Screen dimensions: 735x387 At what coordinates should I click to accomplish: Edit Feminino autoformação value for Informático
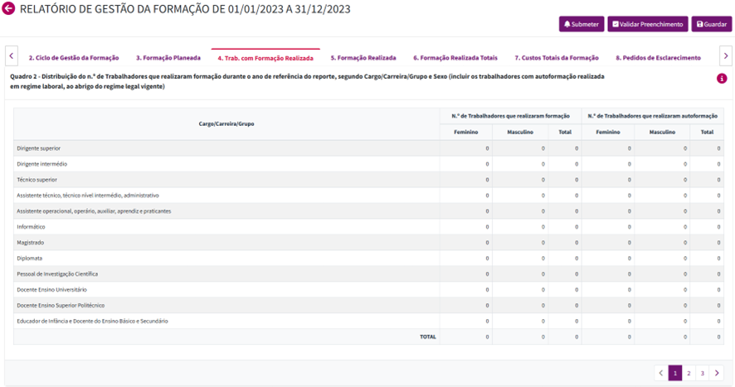coord(608,227)
